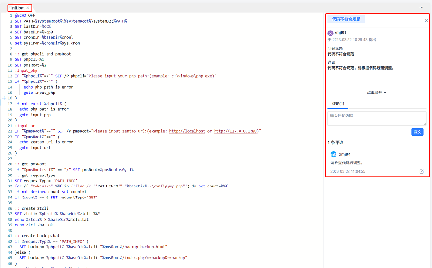This screenshot has width=432, height=268.
Task: Close the issue detail side panel
Action: pyautogui.click(x=426, y=20)
